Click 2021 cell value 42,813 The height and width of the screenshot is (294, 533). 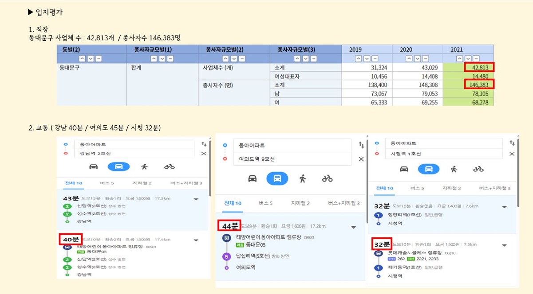pos(479,67)
